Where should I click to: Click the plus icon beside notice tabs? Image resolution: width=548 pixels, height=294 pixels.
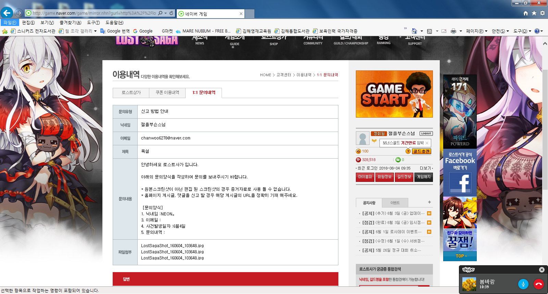coord(429,202)
